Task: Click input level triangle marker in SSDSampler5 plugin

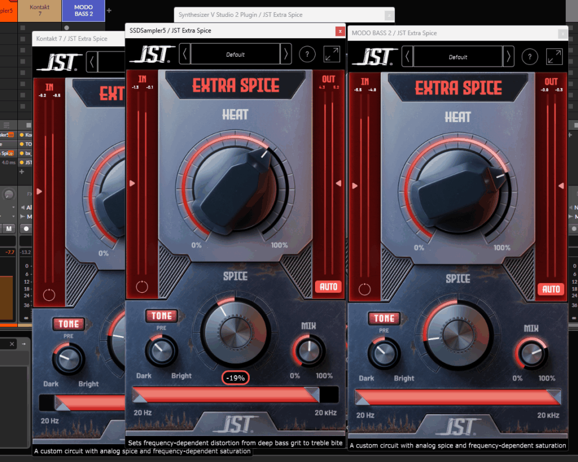Action: [132, 184]
